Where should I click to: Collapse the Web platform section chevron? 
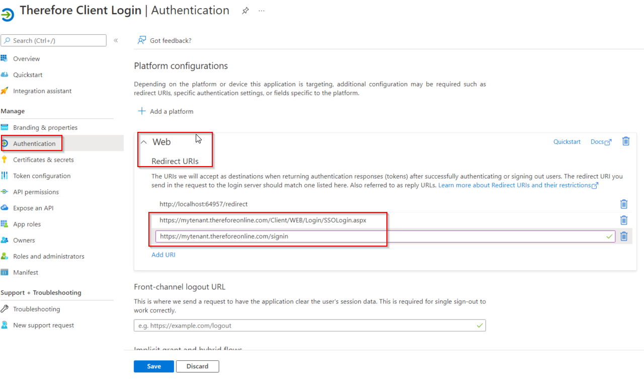point(144,142)
